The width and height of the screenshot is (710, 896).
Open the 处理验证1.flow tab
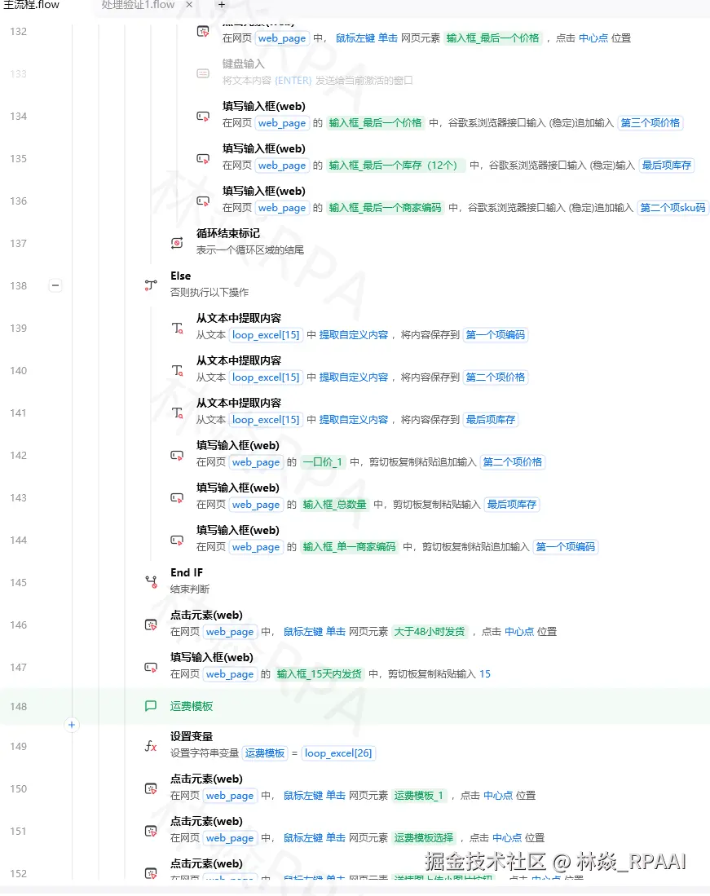point(138,5)
